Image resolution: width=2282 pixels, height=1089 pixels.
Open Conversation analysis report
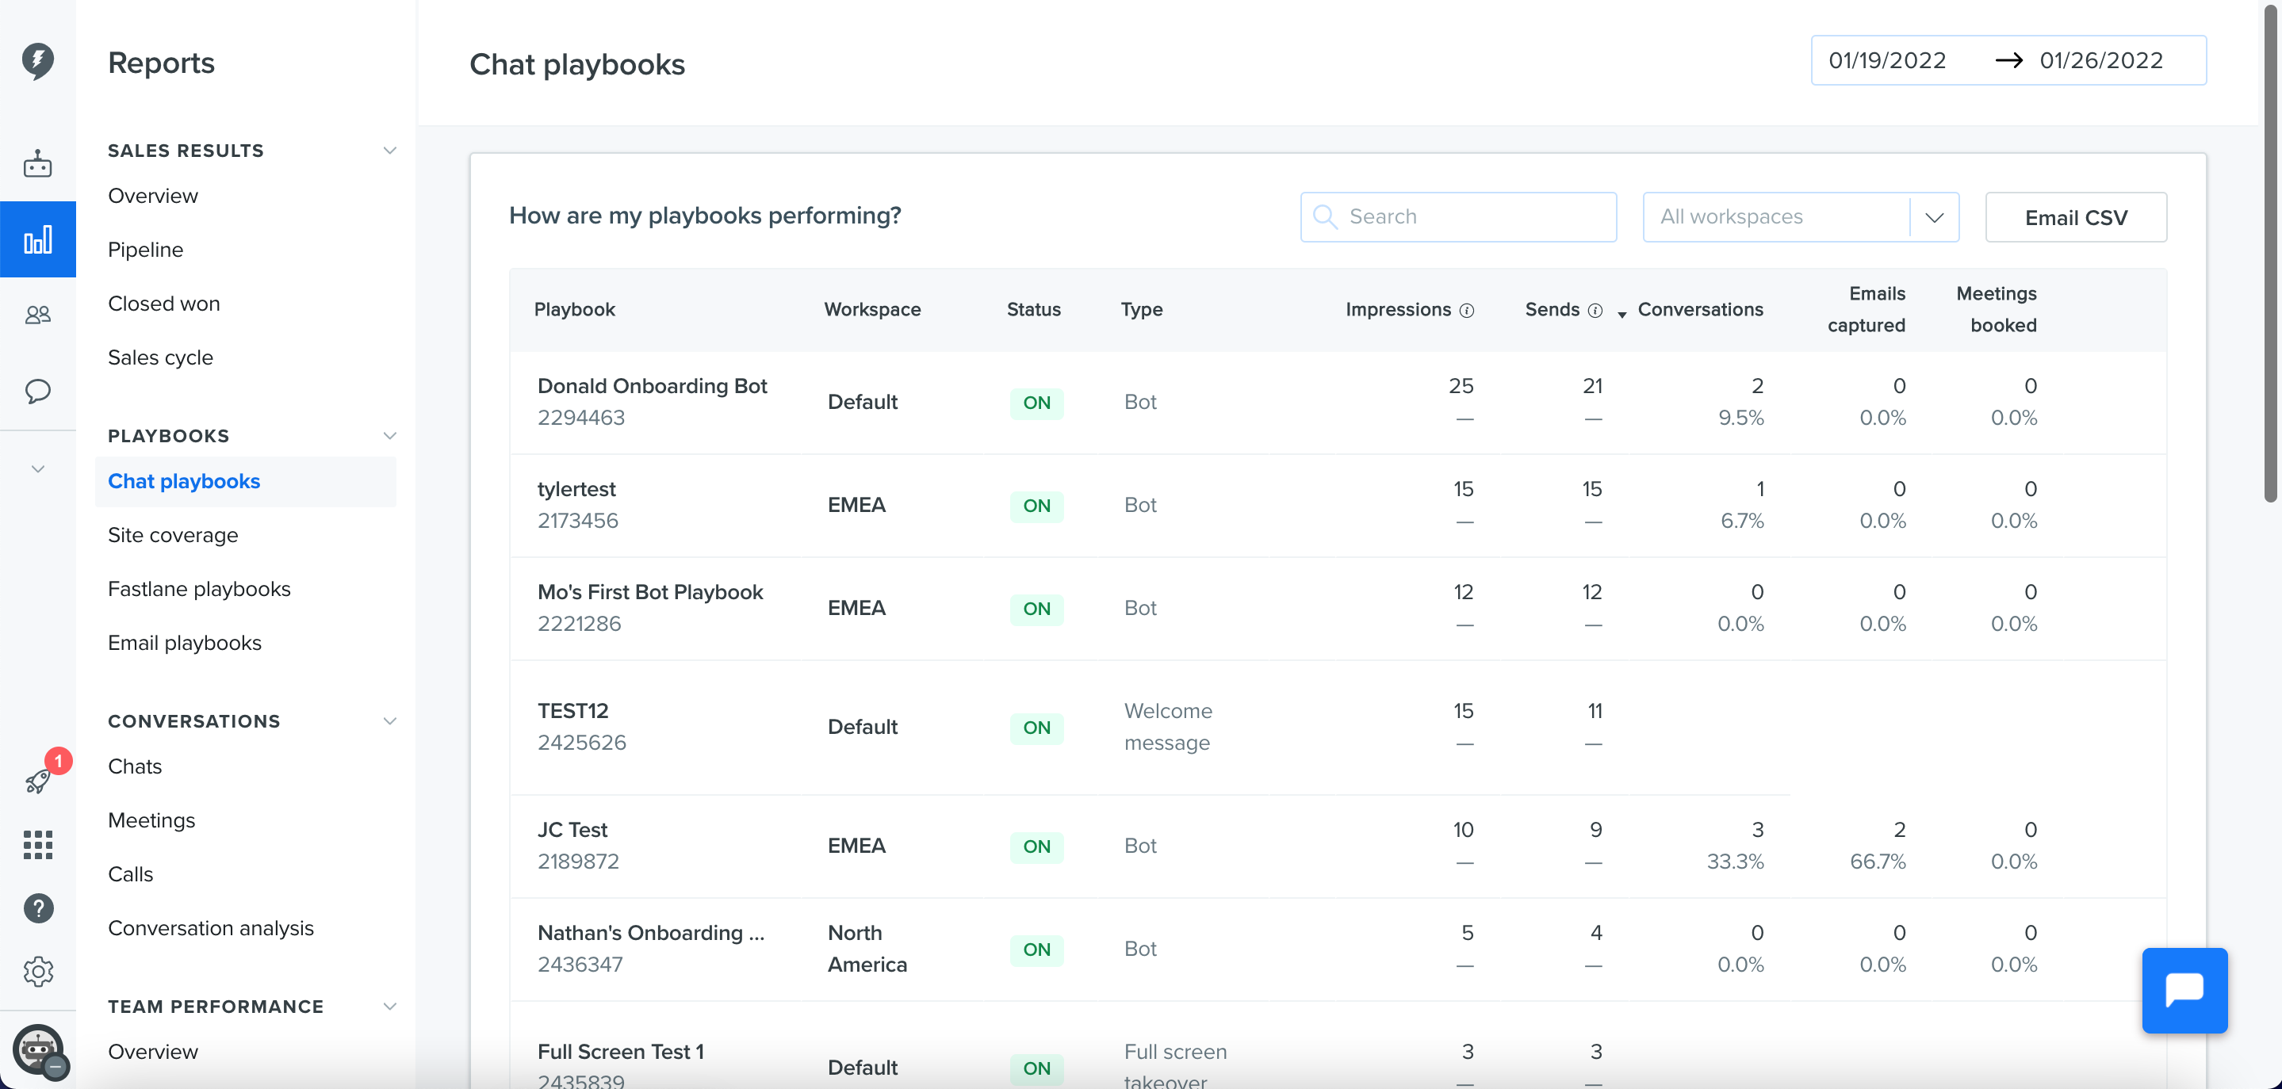point(211,928)
